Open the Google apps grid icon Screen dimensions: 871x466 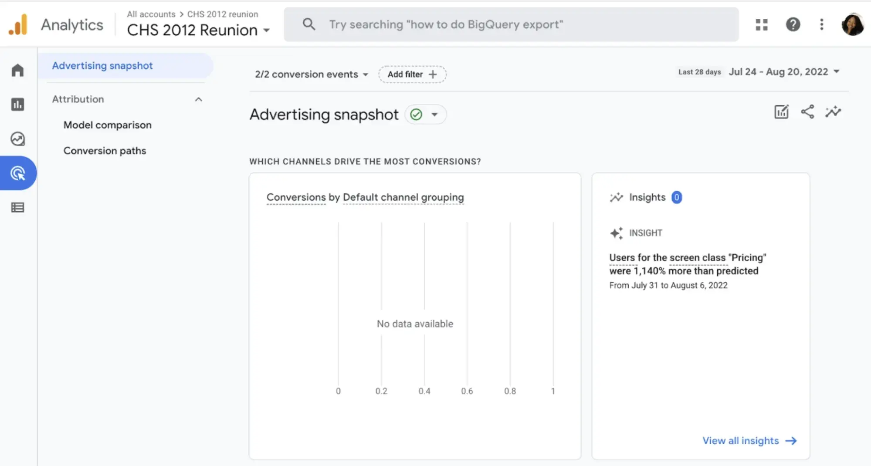[762, 24]
